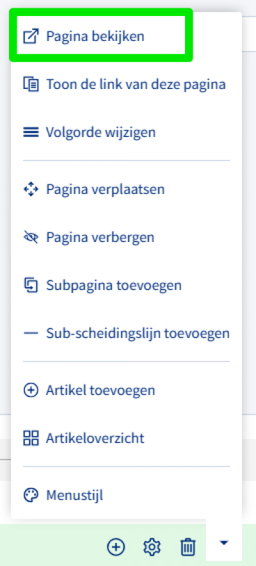Choose Toon de link van deze pagina
Screen dimensions: 256x566
click(x=126, y=84)
